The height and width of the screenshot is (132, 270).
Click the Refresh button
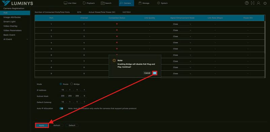pyautogui.click(x=57, y=126)
